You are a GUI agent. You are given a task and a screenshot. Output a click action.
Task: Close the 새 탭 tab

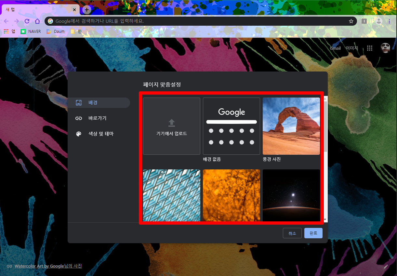(74, 10)
